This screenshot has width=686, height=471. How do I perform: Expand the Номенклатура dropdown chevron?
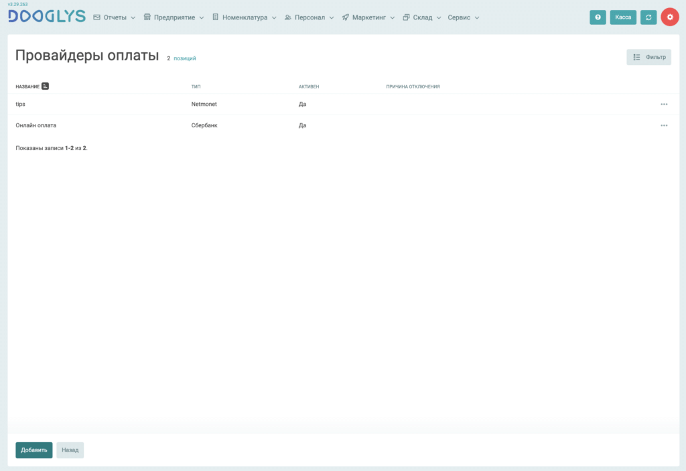[274, 18]
